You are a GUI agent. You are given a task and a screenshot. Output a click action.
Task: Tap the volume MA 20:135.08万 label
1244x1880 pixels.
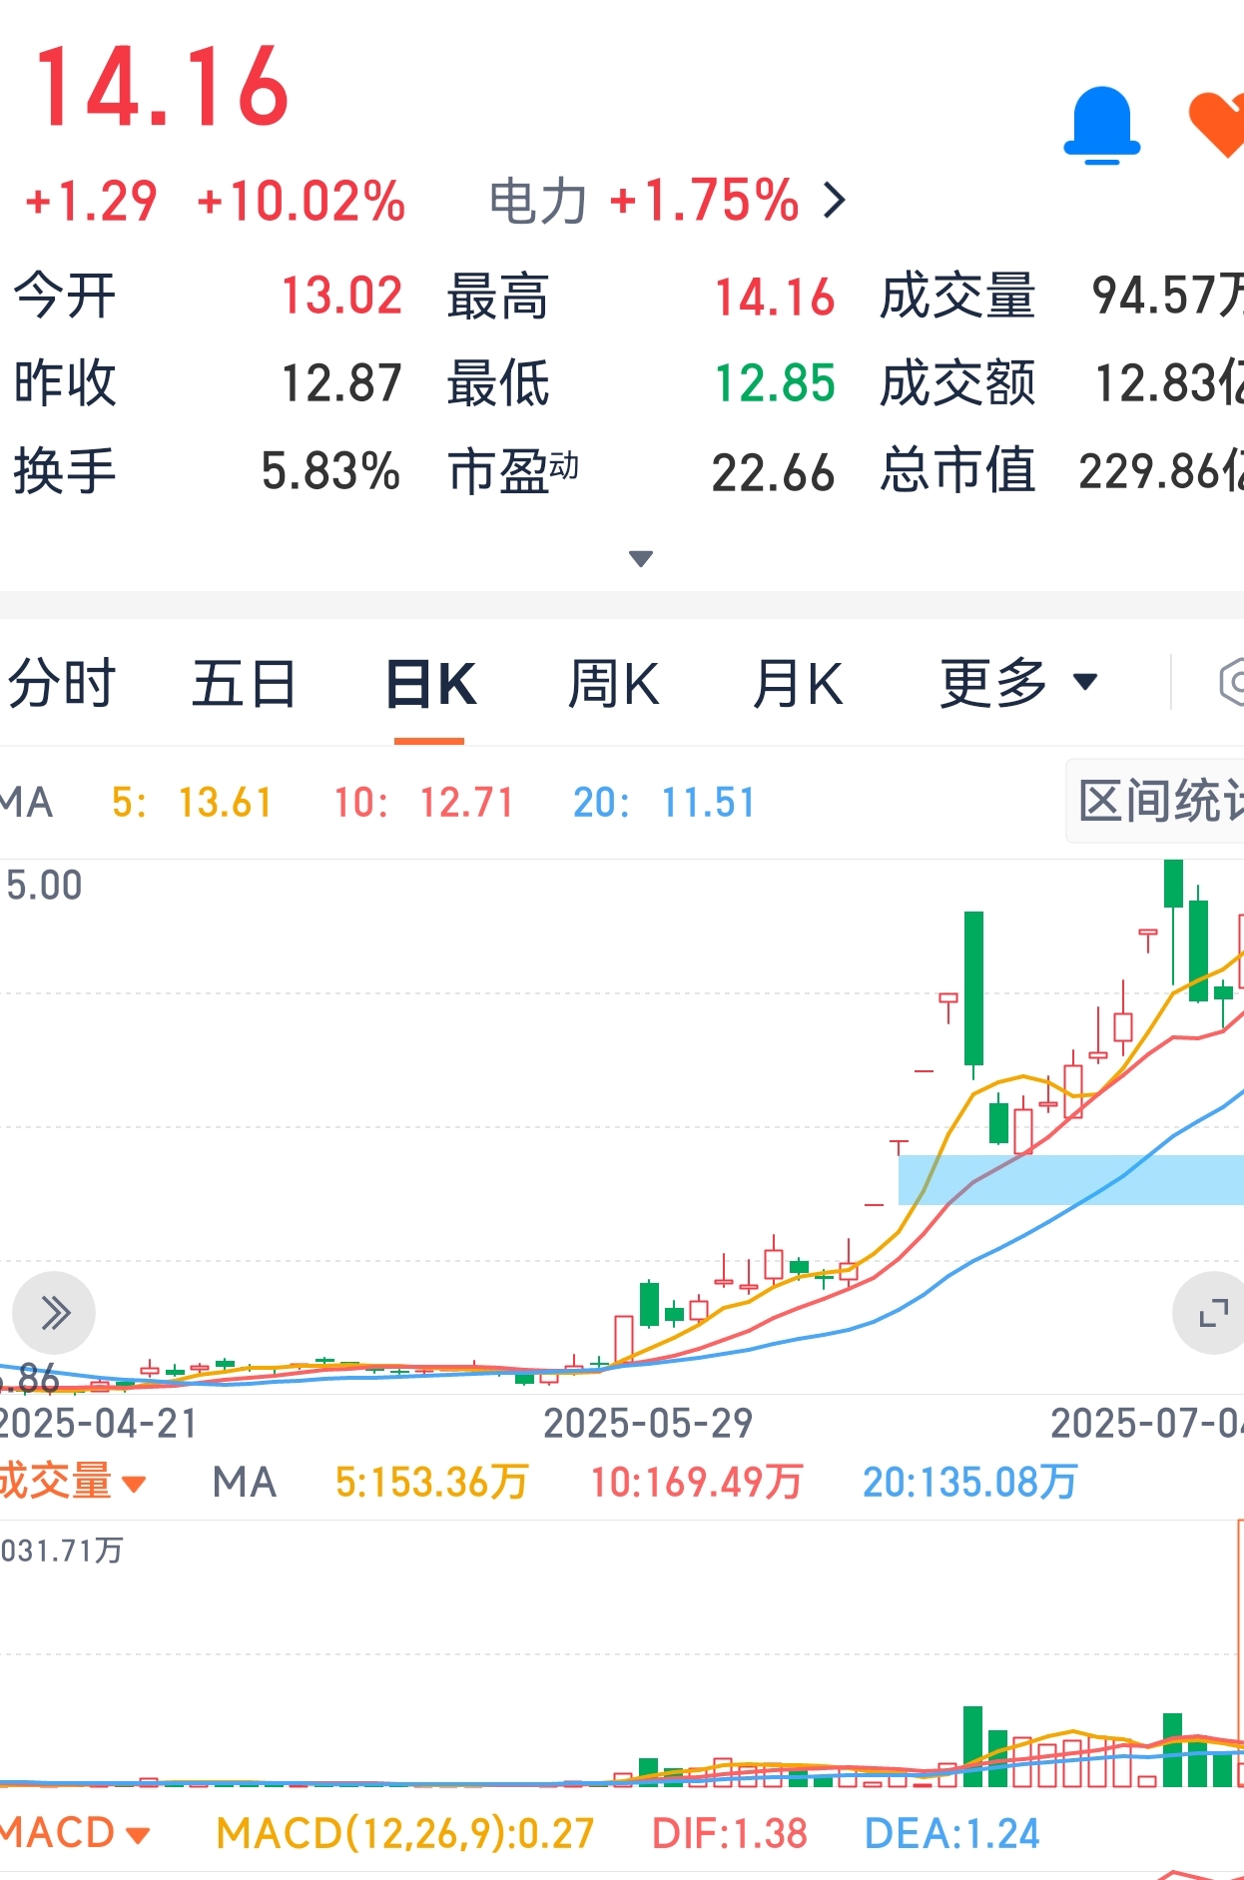click(970, 1482)
